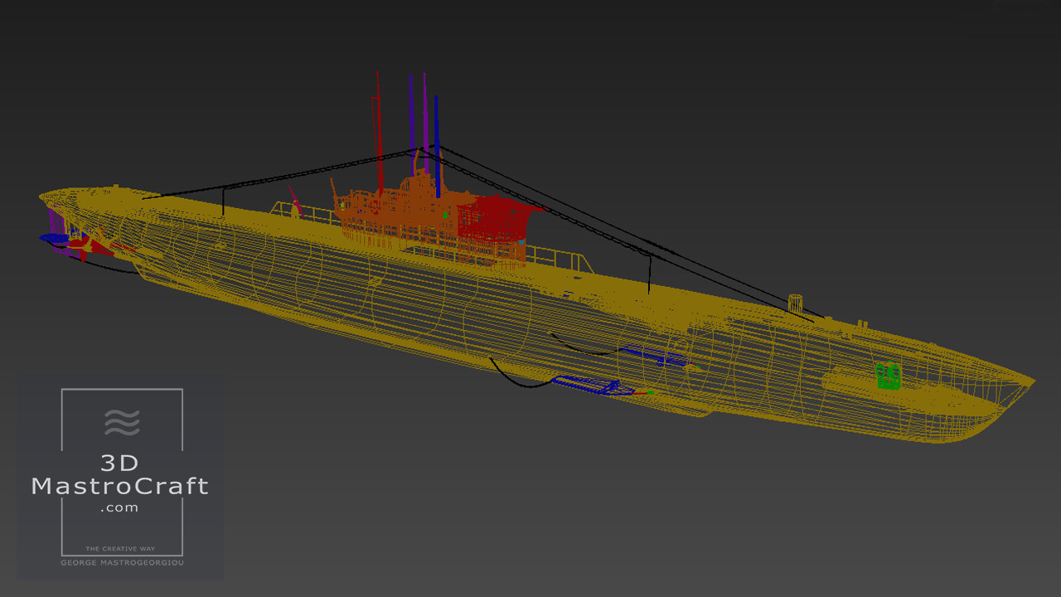Click the 3D text in the logo

coord(120,464)
